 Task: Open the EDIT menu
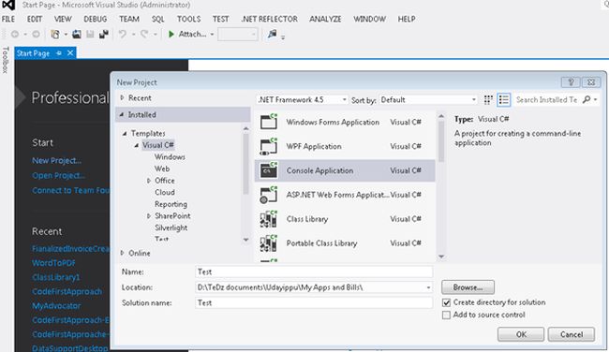(x=35, y=19)
